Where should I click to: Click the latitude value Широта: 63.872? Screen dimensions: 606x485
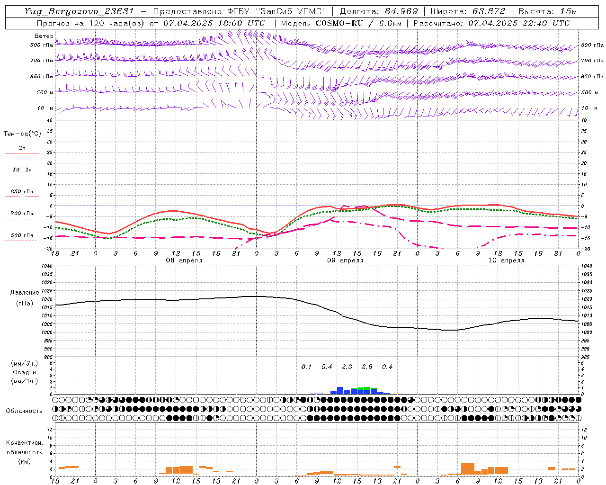tap(468, 11)
